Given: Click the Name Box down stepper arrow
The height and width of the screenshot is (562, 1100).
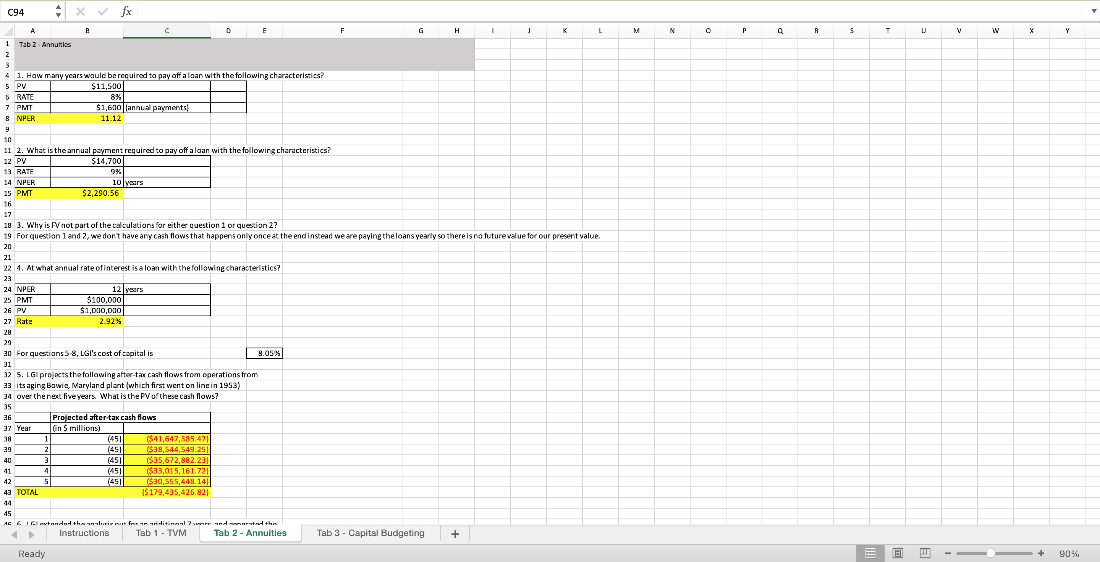Looking at the screenshot, I should (58, 15).
